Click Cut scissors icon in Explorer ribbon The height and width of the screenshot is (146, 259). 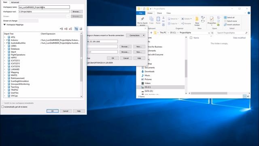163,17
